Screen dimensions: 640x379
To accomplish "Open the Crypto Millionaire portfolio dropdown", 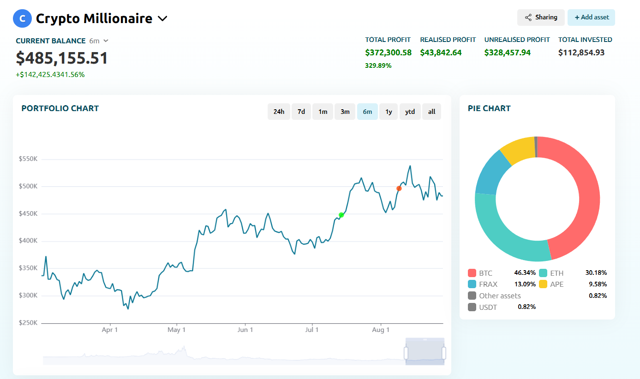I will [x=162, y=18].
